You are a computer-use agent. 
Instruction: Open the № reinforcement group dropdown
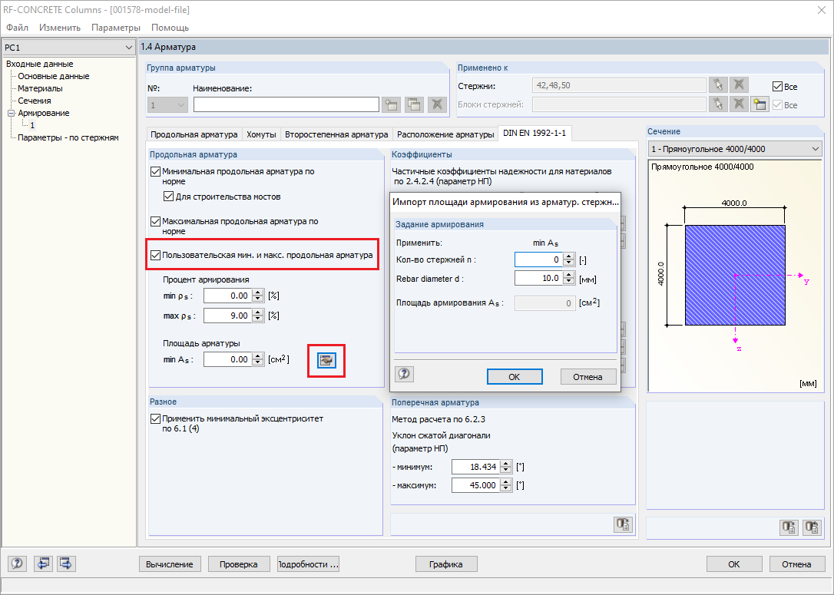click(x=167, y=104)
